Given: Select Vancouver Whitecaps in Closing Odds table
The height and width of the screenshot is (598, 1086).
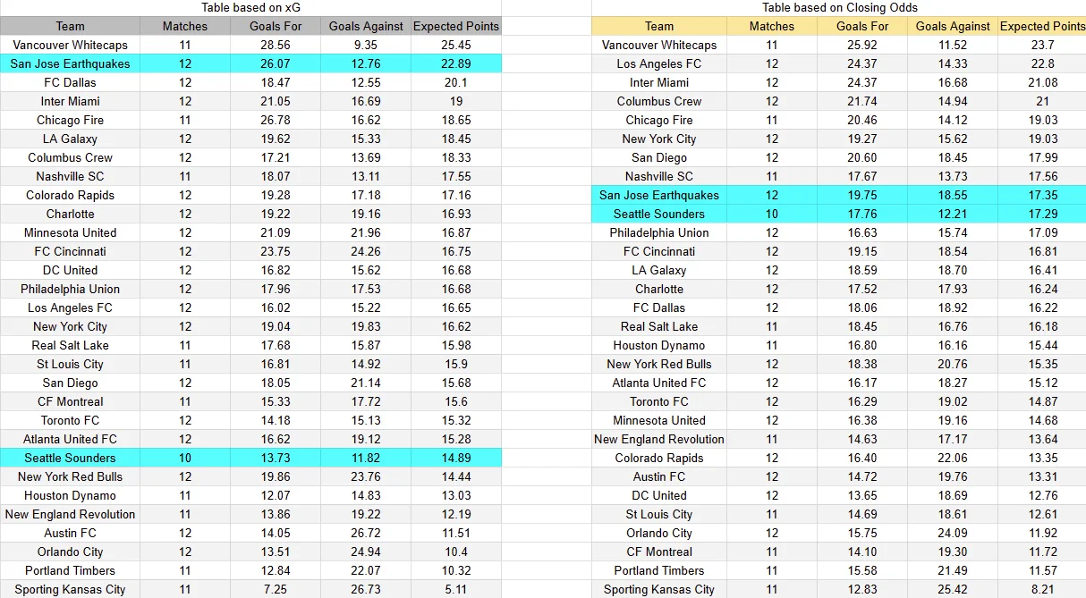Looking at the screenshot, I should point(659,45).
